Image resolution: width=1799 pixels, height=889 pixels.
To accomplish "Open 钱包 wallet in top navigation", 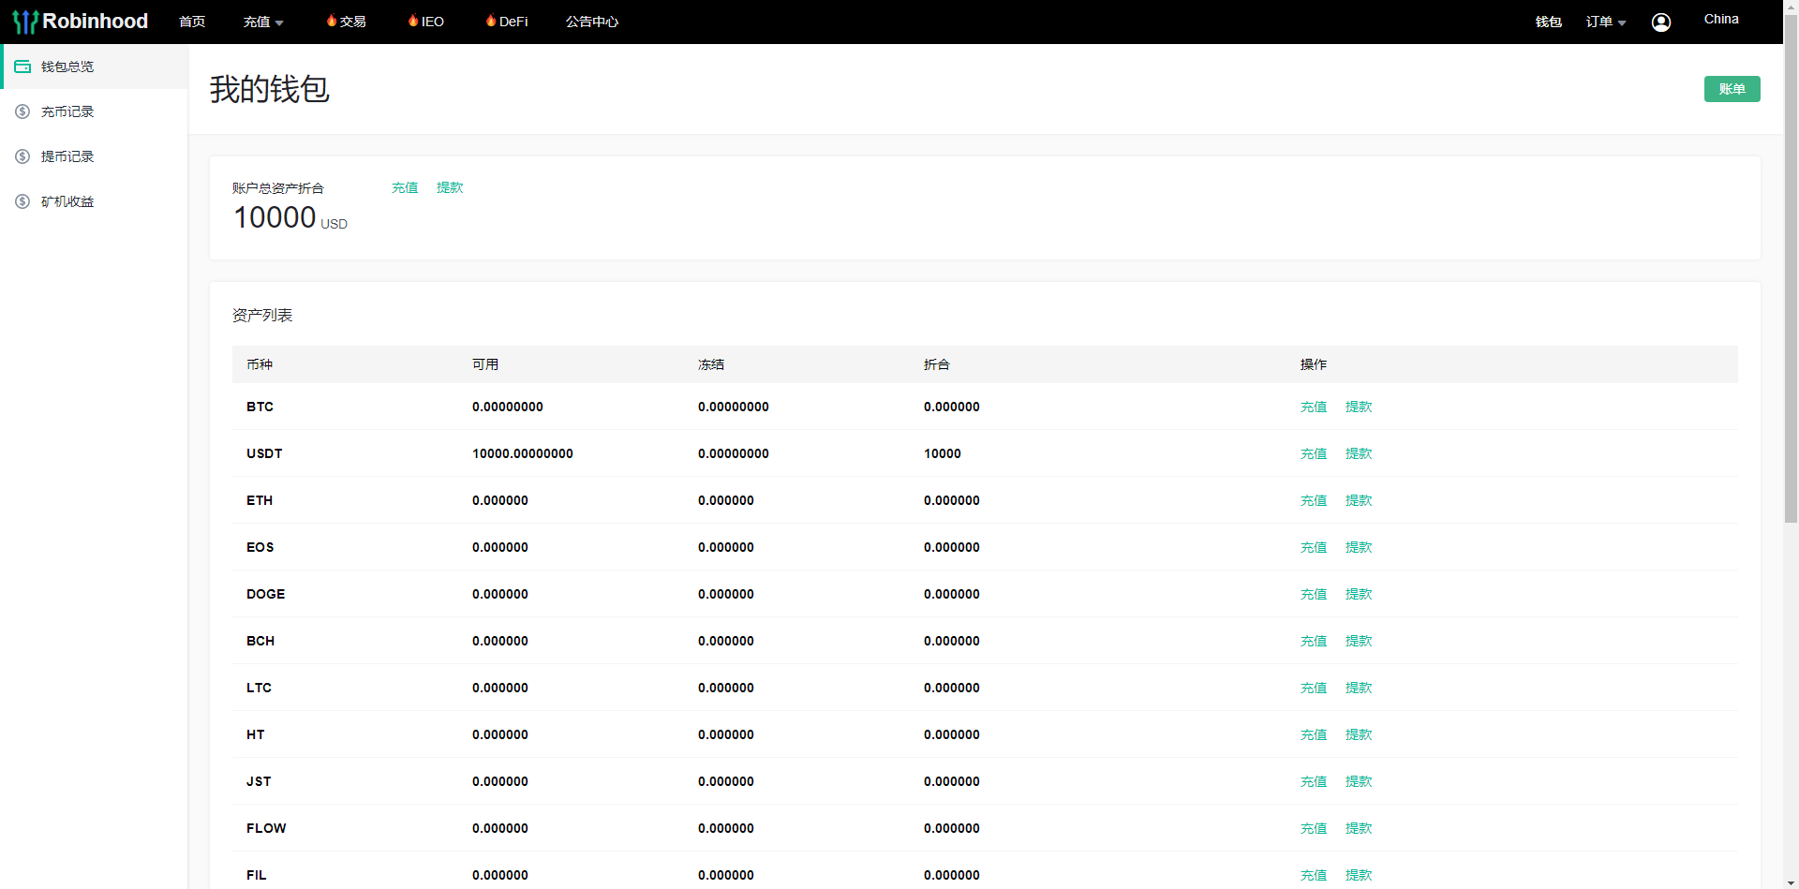I will (x=1548, y=22).
